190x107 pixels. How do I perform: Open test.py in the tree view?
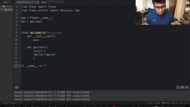click(10, 10)
